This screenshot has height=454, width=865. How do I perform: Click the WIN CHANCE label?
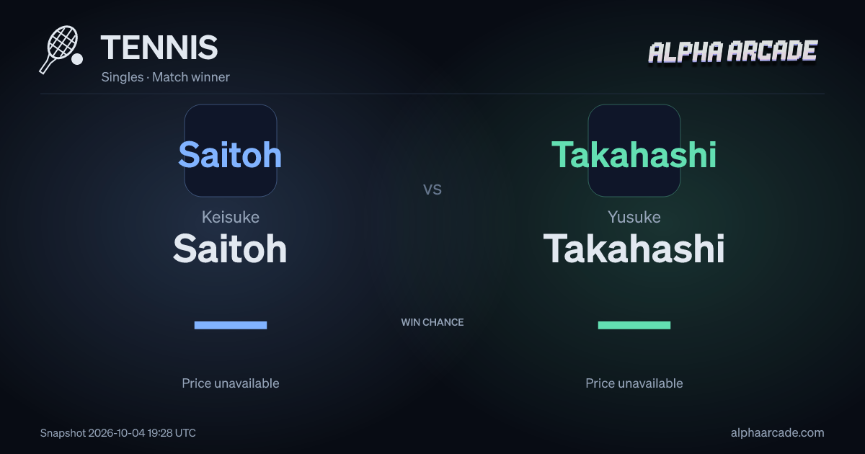(x=432, y=322)
